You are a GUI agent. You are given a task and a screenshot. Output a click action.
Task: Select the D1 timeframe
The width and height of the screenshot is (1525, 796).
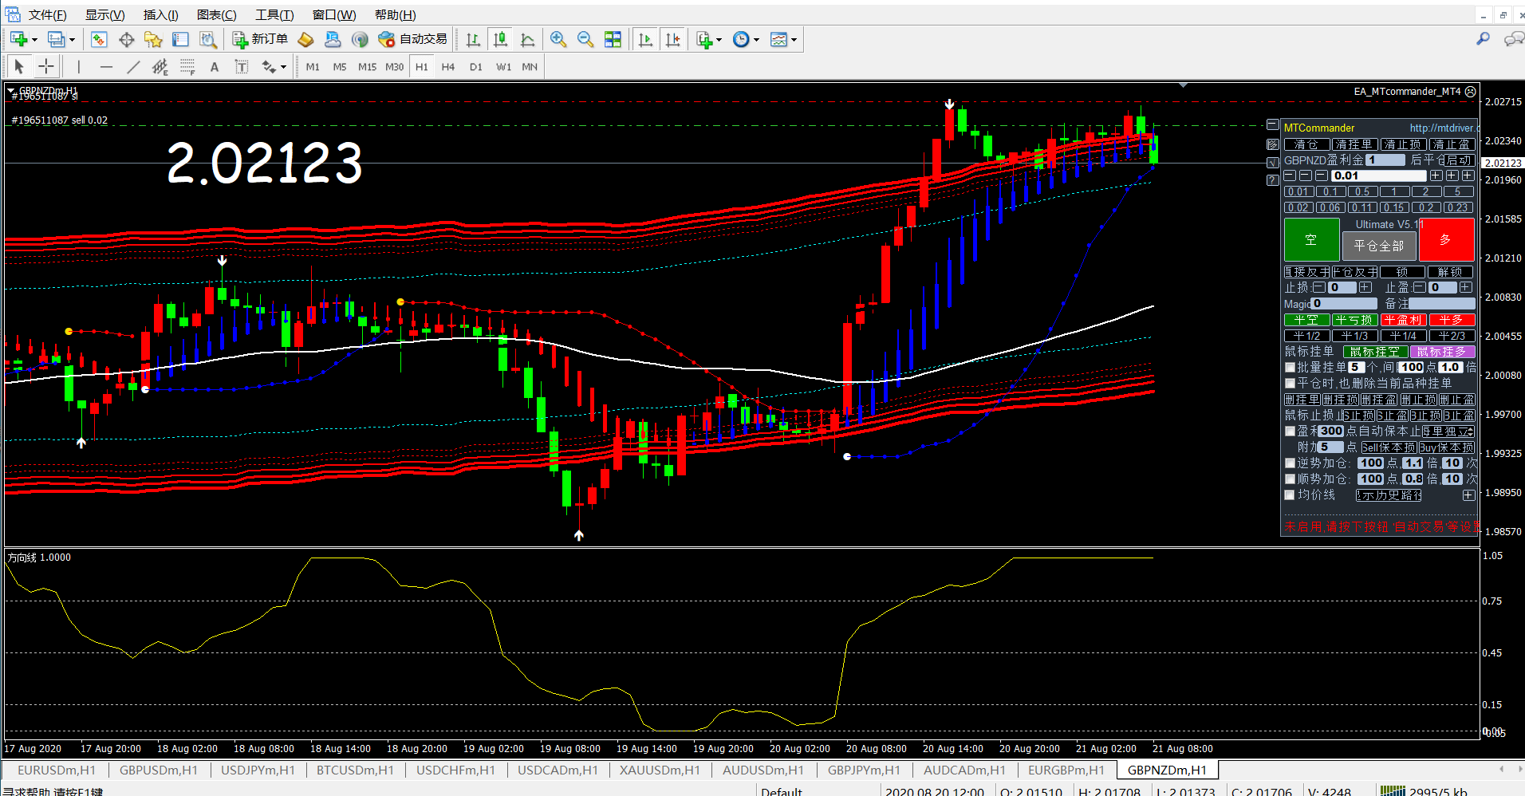[x=476, y=67]
